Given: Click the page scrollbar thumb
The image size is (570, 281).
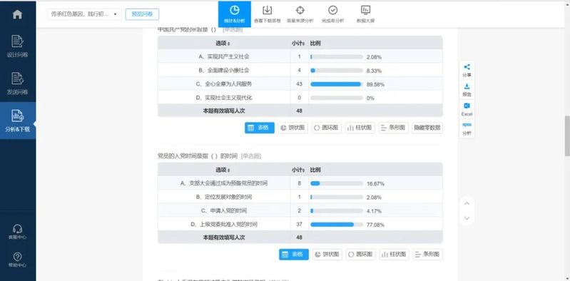Looking at the screenshot, I should [x=567, y=136].
